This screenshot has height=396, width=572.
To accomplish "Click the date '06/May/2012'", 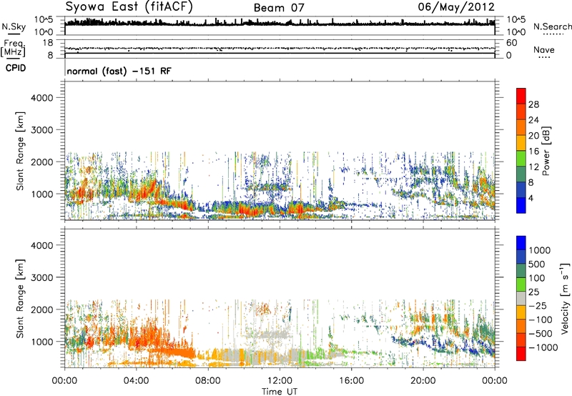I will click(456, 7).
